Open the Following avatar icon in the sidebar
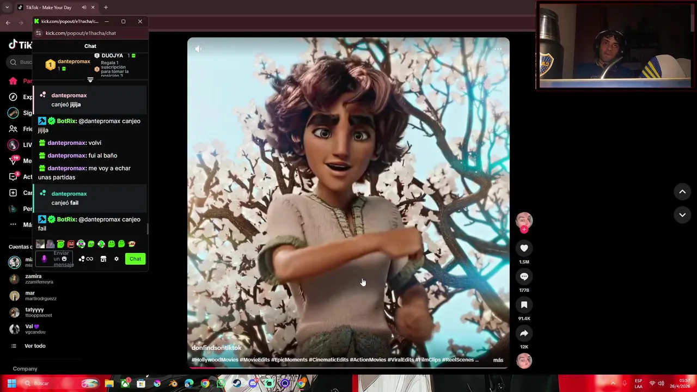697x392 pixels. pos(13,113)
